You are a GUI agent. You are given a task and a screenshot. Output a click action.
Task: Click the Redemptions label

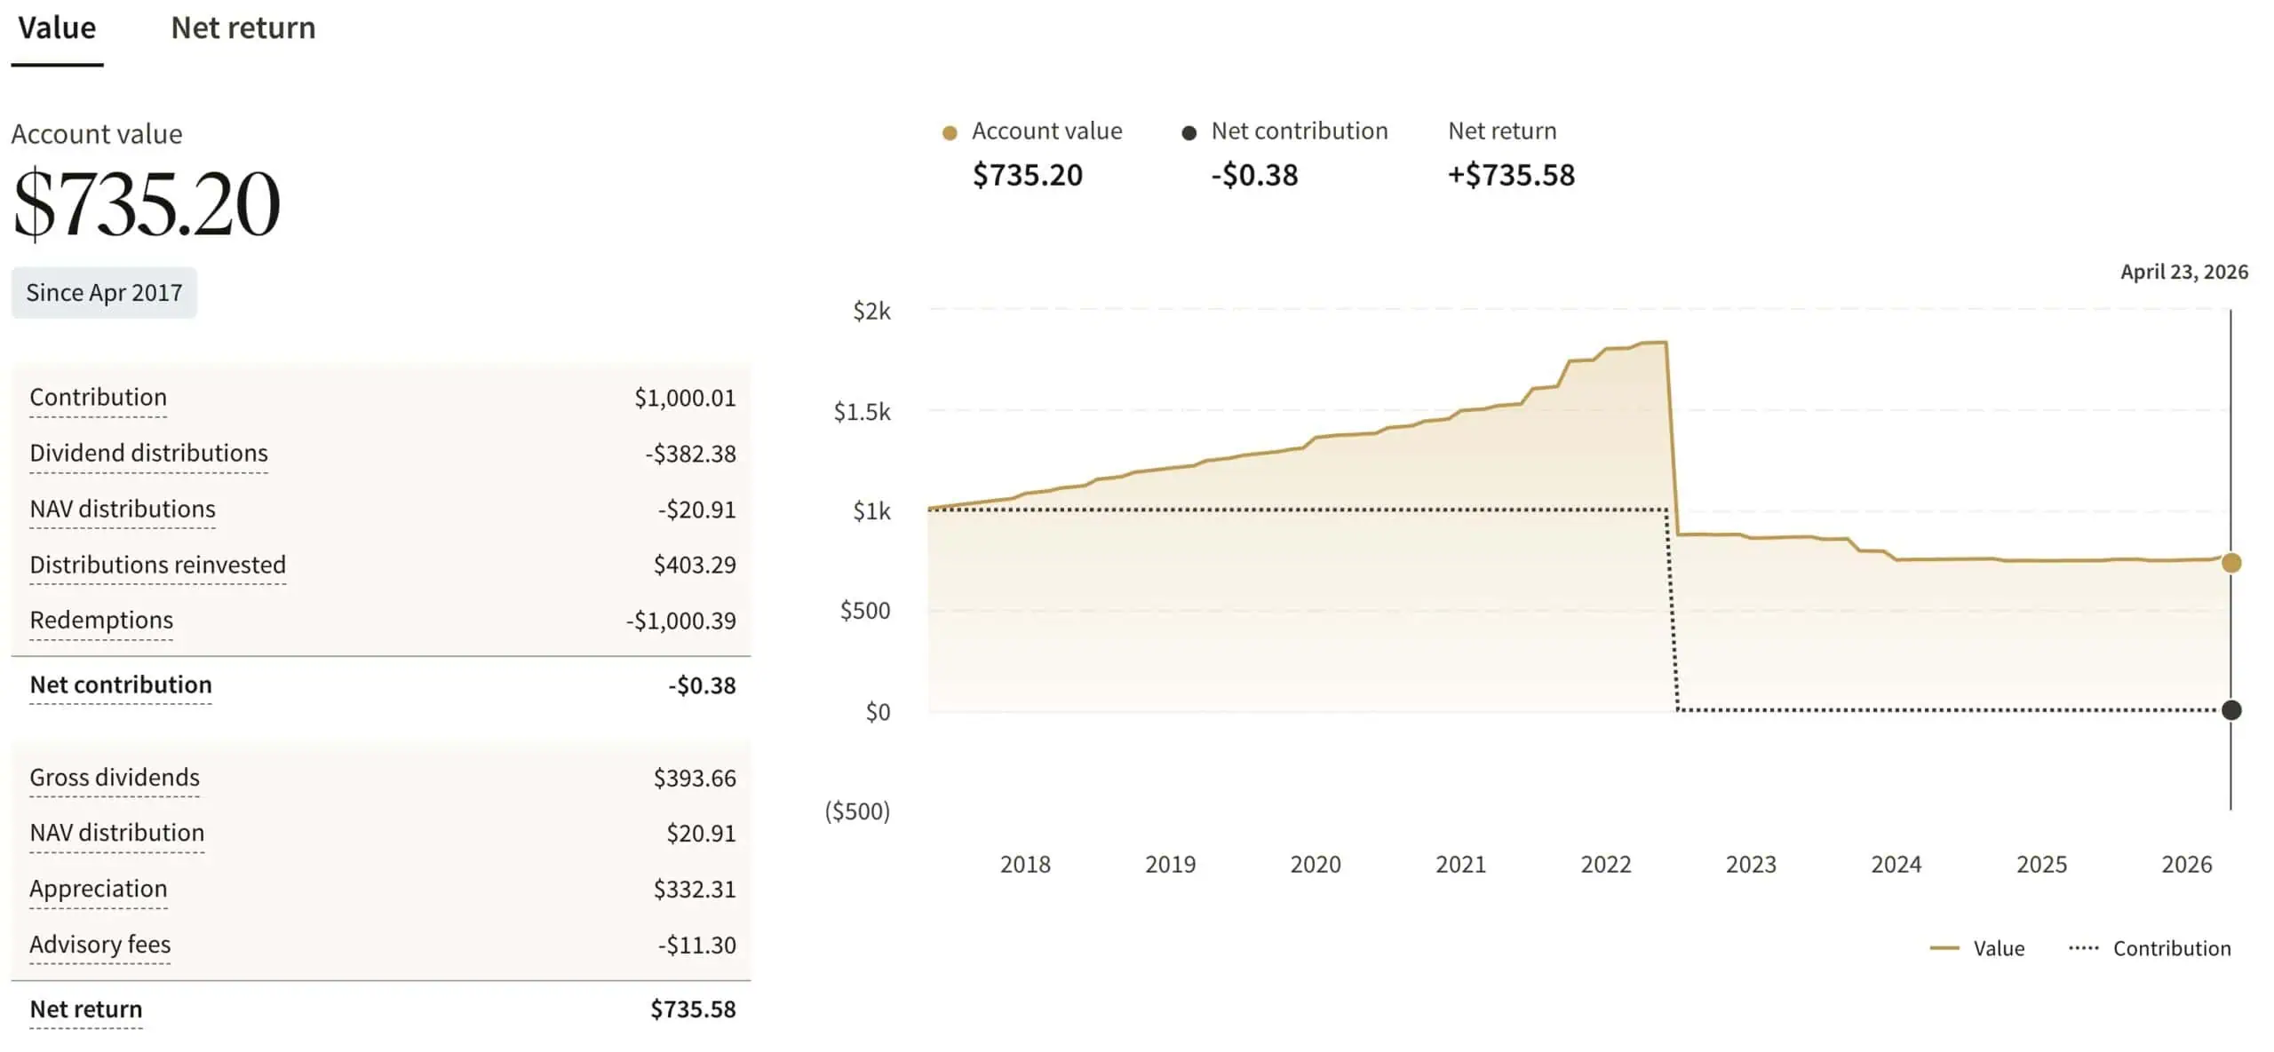101,621
